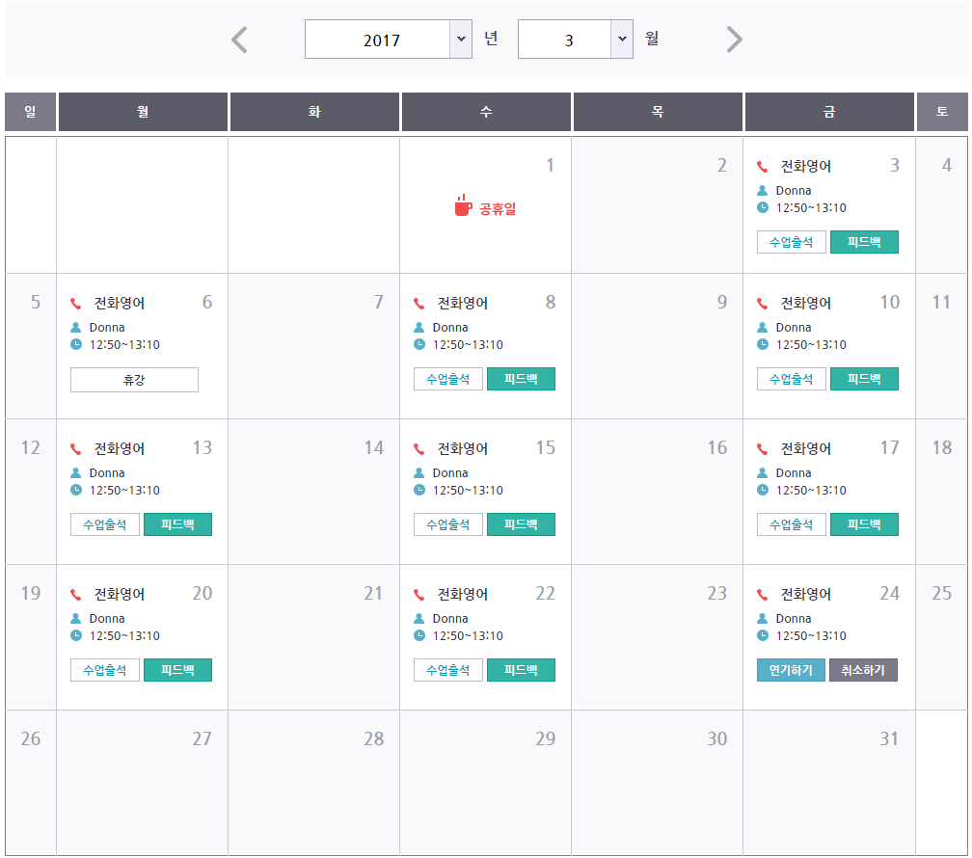972x858 pixels.
Task: Go to the previous month arrow
Action: tap(240, 40)
